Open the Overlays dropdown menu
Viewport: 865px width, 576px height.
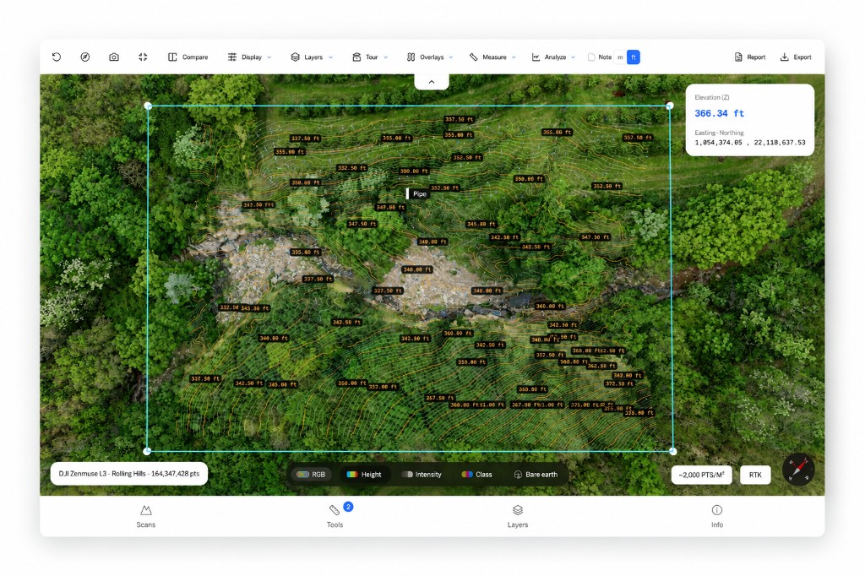pos(430,57)
